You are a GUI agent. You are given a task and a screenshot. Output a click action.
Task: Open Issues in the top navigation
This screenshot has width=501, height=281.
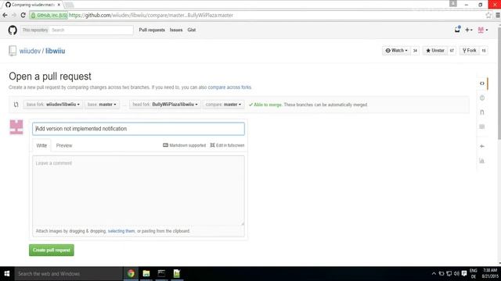point(176,30)
